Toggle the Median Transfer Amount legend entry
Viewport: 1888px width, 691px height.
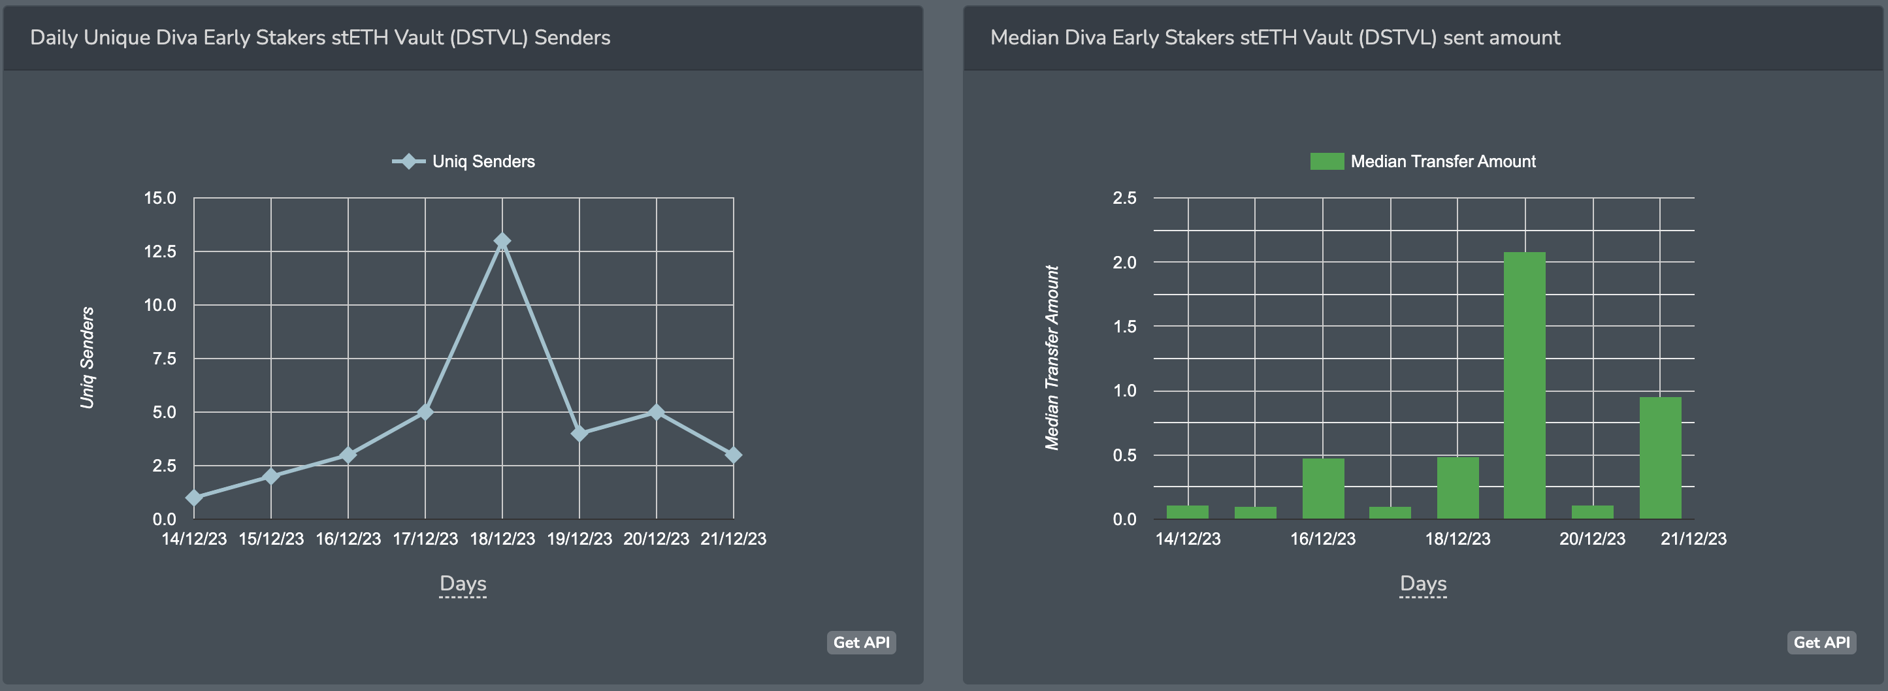coord(1423,161)
